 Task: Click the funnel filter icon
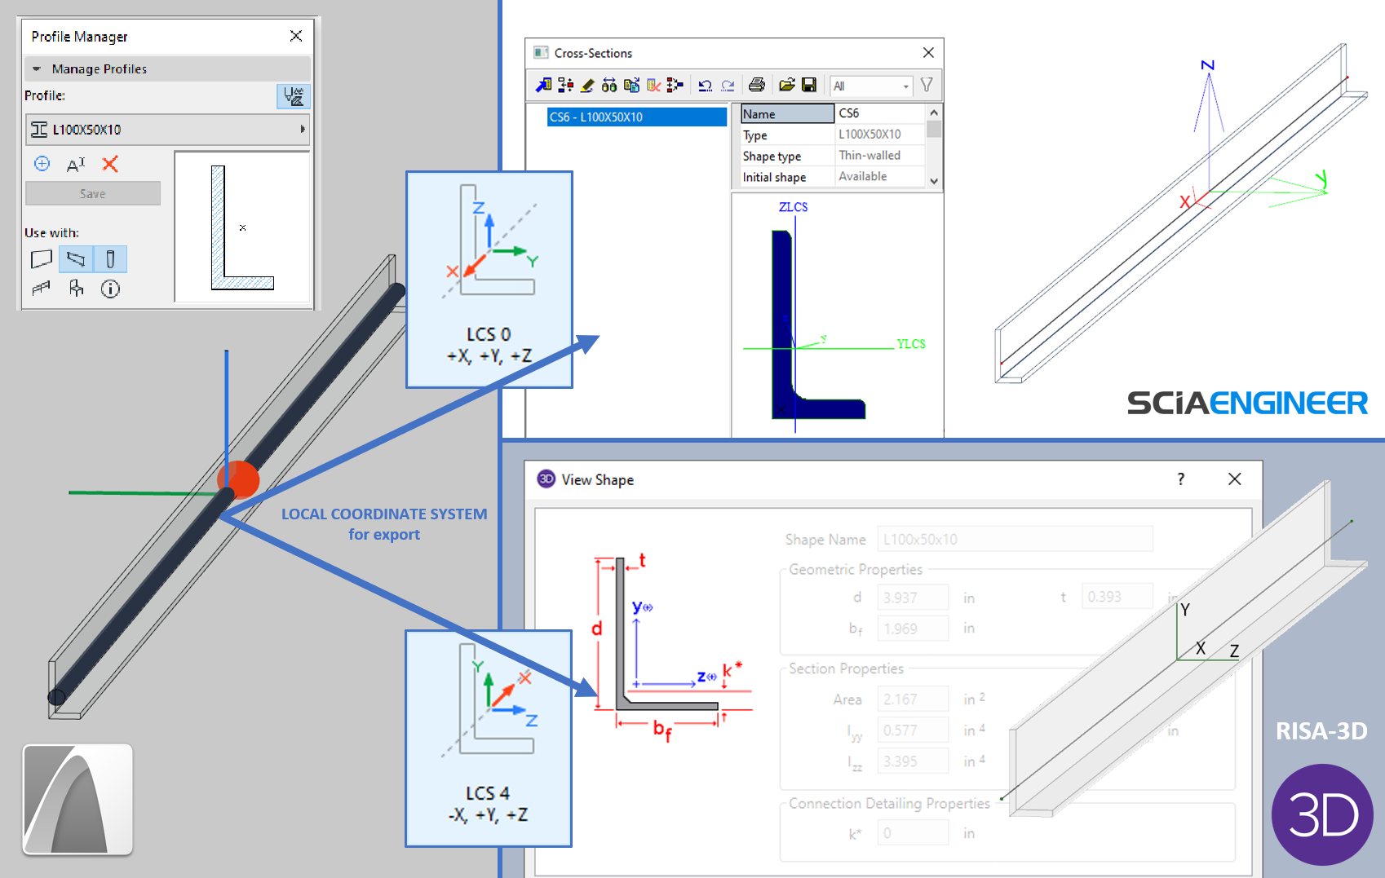tap(927, 85)
